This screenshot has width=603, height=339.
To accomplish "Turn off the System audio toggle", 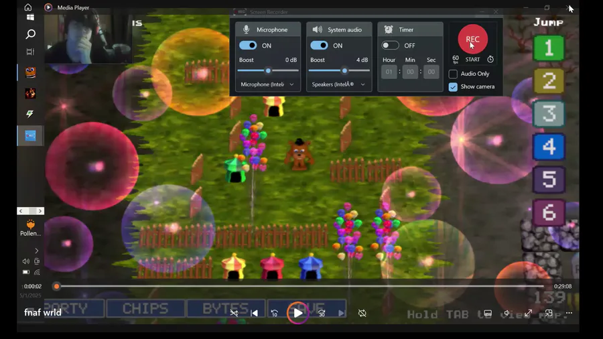I will pos(319,46).
